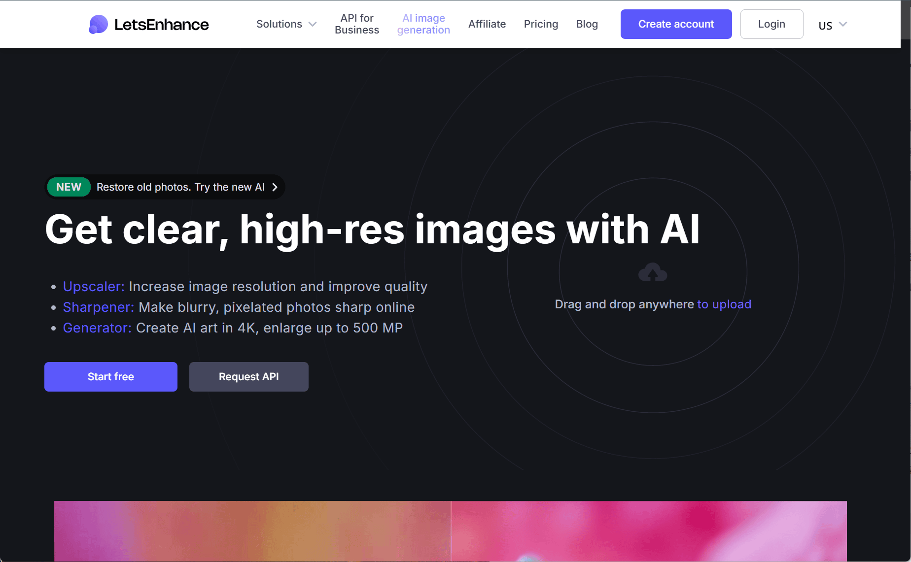Expand the Solutions dropdown menu

[x=280, y=24]
